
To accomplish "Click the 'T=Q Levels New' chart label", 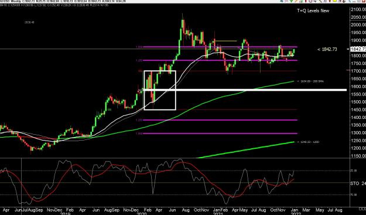I will coord(313,11).
